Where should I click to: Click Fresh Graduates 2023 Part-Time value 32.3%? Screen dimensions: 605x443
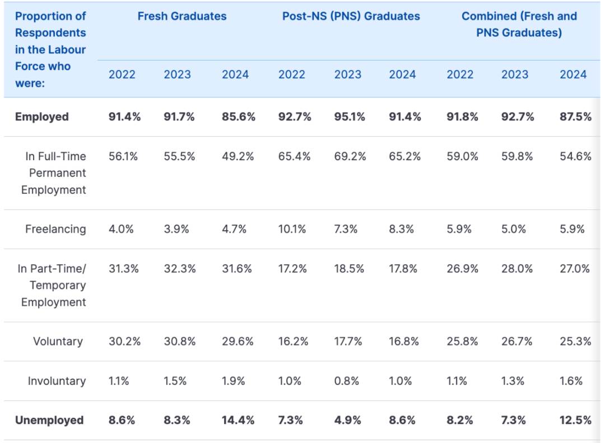[x=180, y=269]
